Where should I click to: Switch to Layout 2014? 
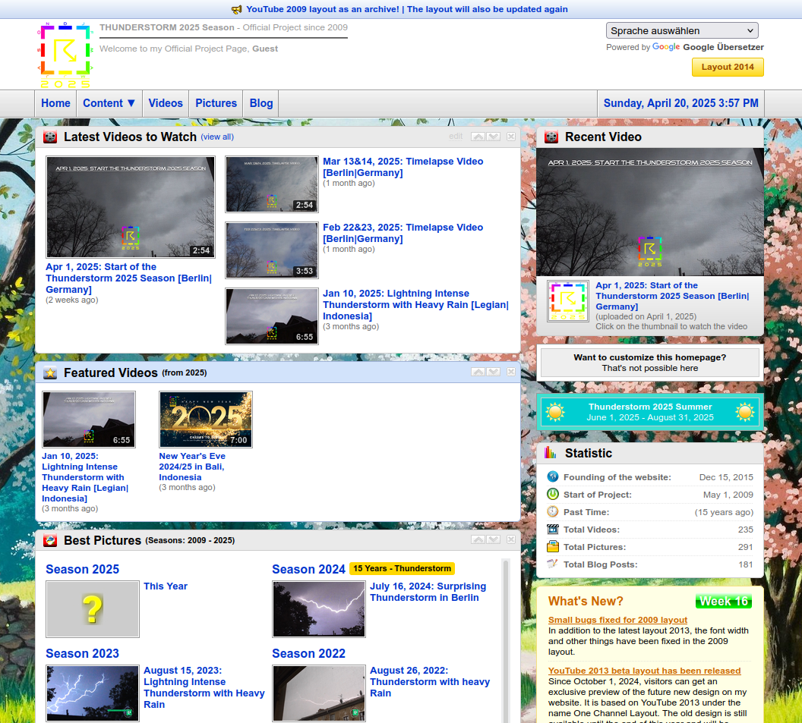pos(728,67)
